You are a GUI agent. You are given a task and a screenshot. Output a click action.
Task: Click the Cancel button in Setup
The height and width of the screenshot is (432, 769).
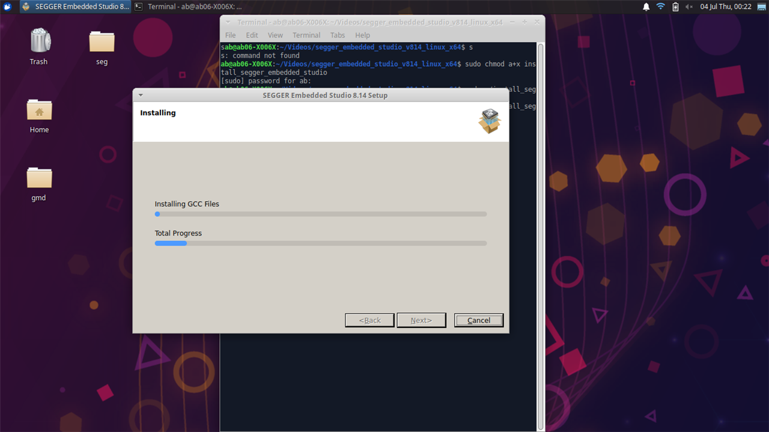479,320
